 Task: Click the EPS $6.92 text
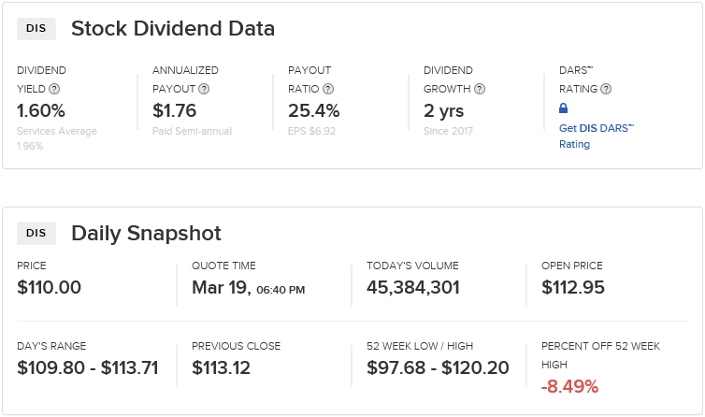[x=311, y=131]
